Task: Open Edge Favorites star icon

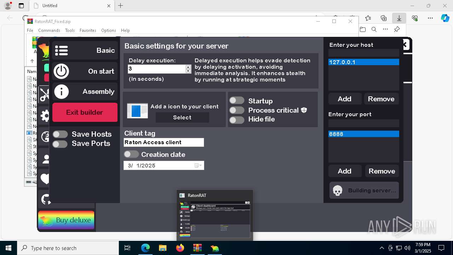Action: click(368, 18)
